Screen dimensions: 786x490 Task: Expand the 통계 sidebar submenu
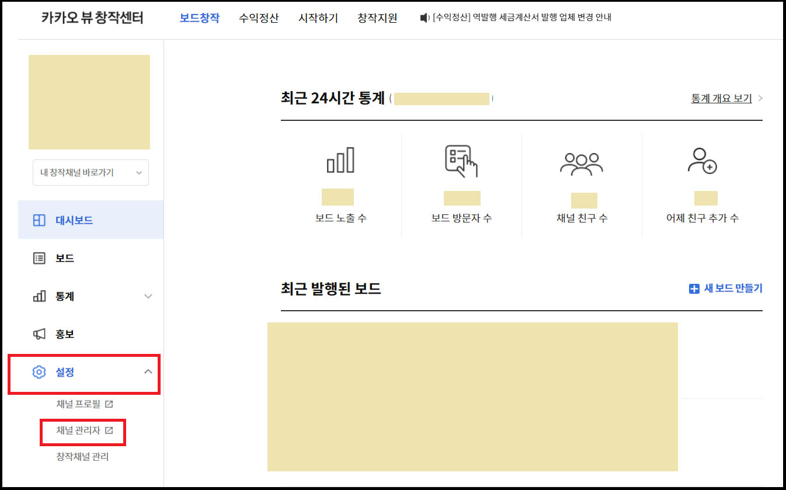click(149, 296)
